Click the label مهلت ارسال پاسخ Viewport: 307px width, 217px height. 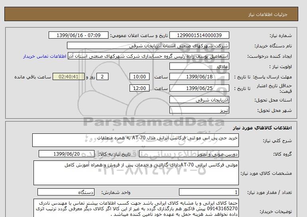pyautogui.click(x=272, y=77)
